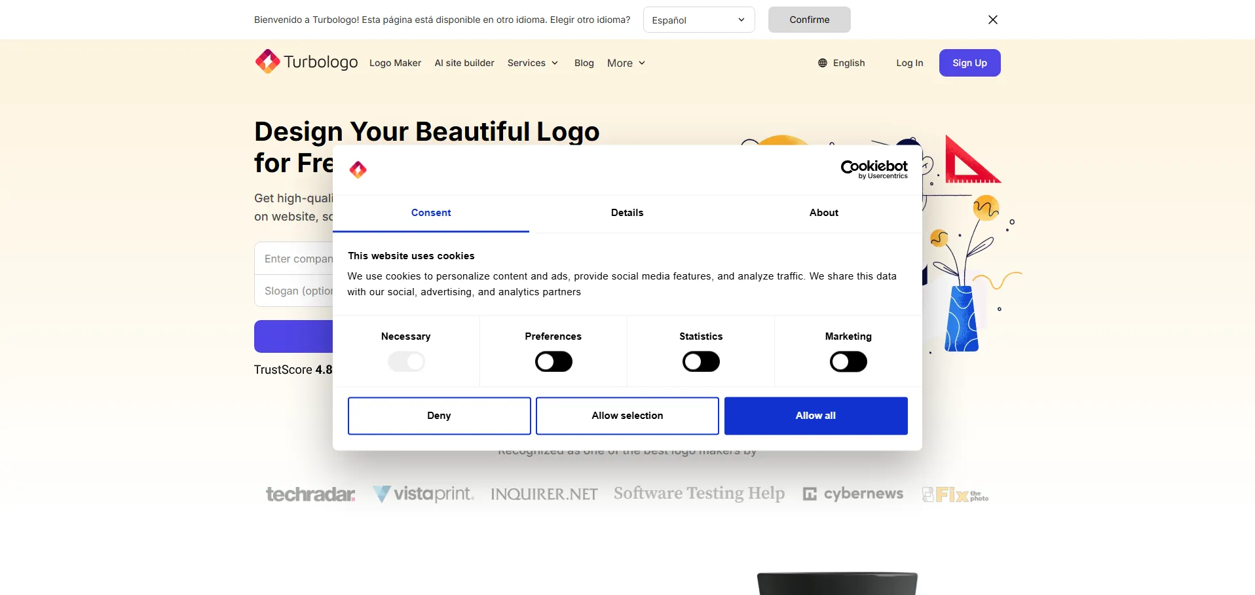Screen dimensions: 1255x595
Task: Click the Turbologo logo in the header
Action: 306,62
